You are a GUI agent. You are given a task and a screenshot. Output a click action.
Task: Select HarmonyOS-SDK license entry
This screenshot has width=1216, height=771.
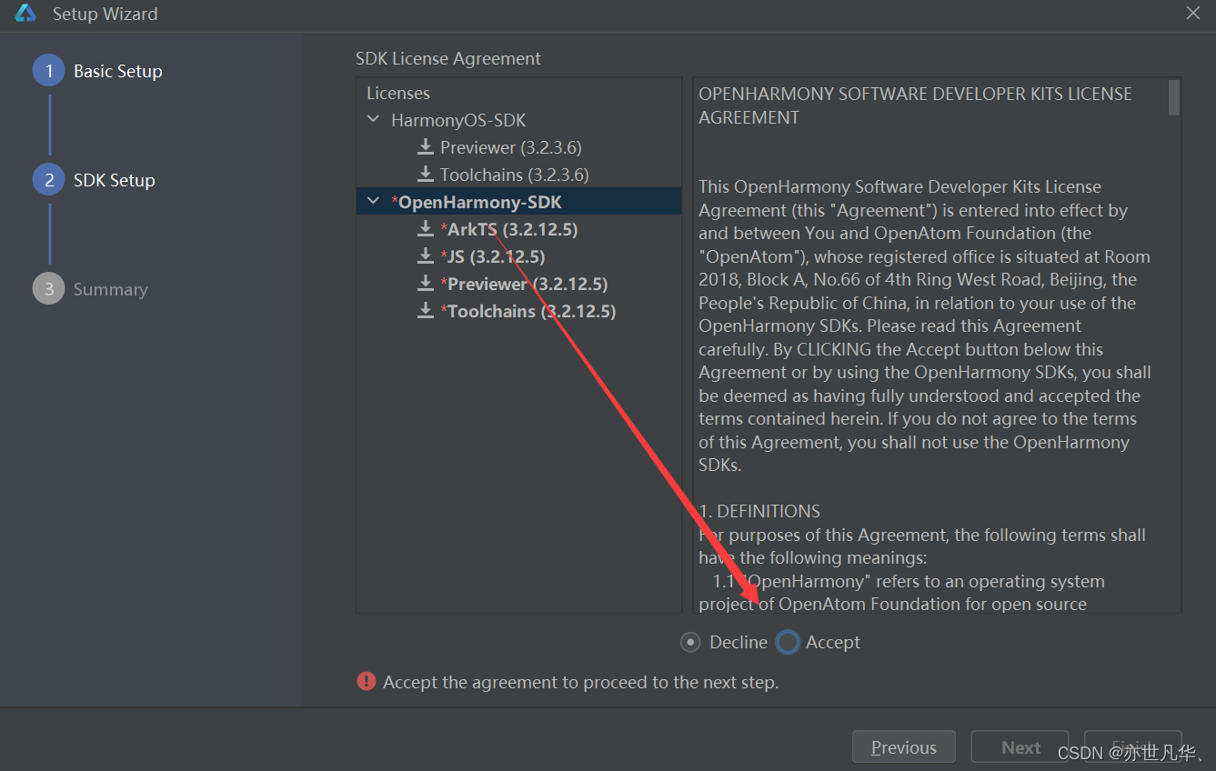tap(458, 120)
